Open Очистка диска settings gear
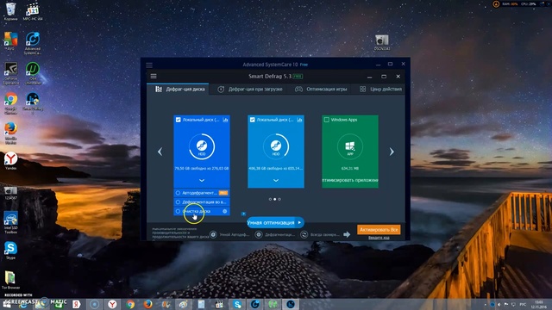Screen dimensions: 552x310 (224, 211)
